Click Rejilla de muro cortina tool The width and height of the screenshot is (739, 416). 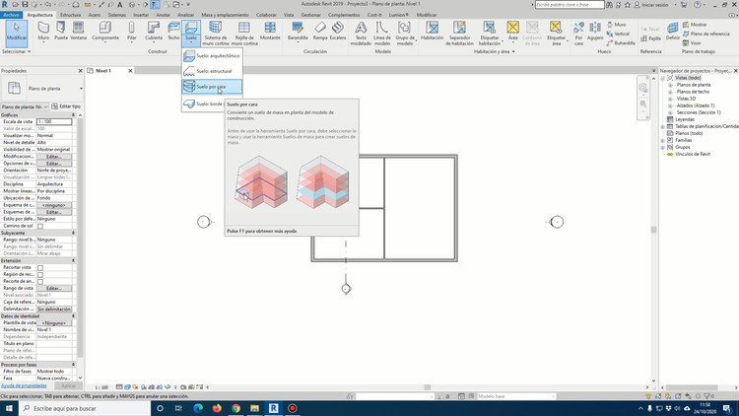click(x=244, y=33)
